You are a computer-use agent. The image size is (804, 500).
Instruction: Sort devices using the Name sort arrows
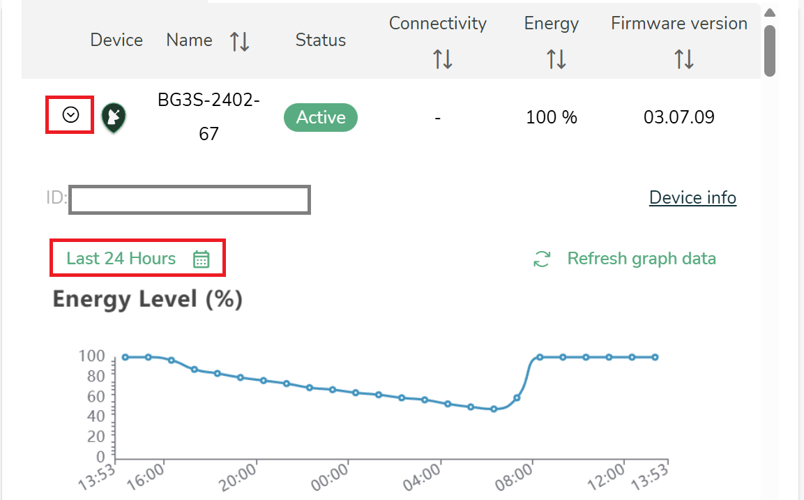tap(239, 42)
